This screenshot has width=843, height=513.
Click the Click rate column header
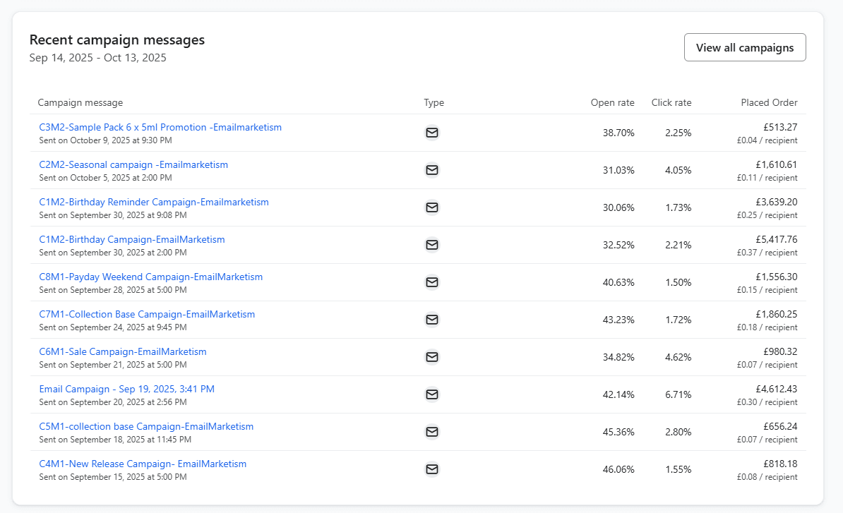coord(671,103)
